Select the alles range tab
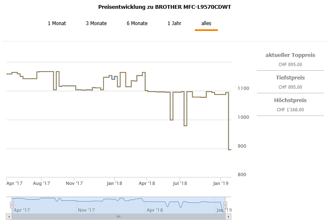Image resolution: width=331 pixels, height=223 pixels. click(x=206, y=23)
